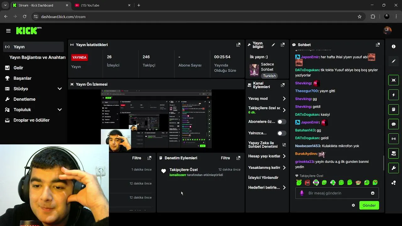This screenshot has height=226, width=402.
Task: Click the user avatar at top right
Action: tap(388, 30)
